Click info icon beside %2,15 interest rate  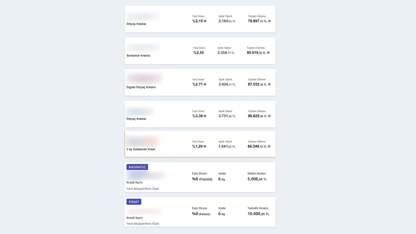(205, 21)
